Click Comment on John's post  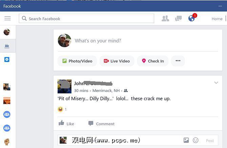(x=101, y=124)
